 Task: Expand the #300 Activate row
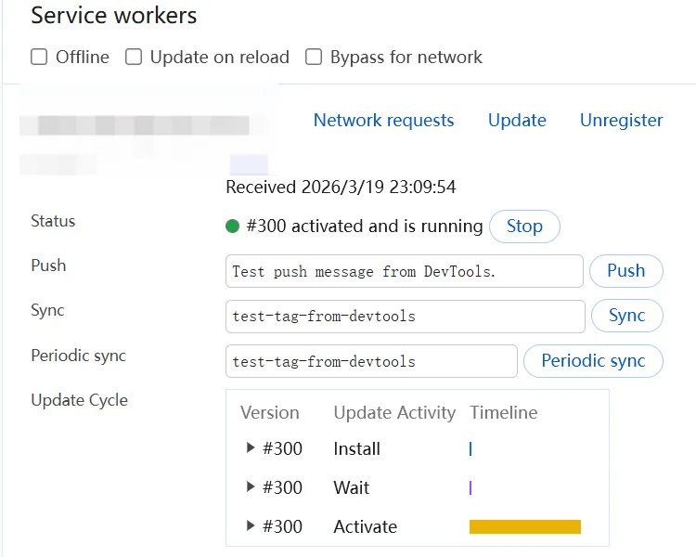pos(251,526)
